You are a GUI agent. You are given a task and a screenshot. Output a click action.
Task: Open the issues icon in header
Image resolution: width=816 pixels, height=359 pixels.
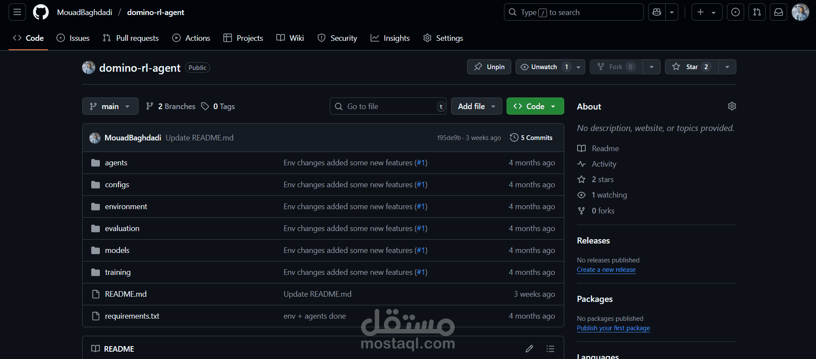736,12
